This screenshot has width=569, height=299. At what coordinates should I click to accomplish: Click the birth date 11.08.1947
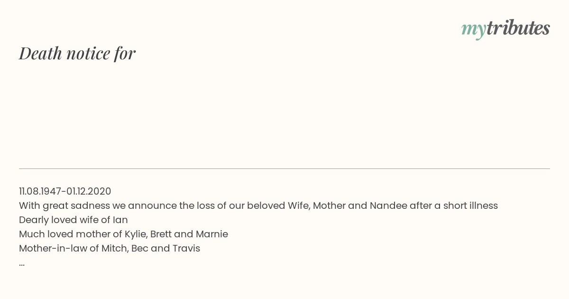[x=40, y=191]
